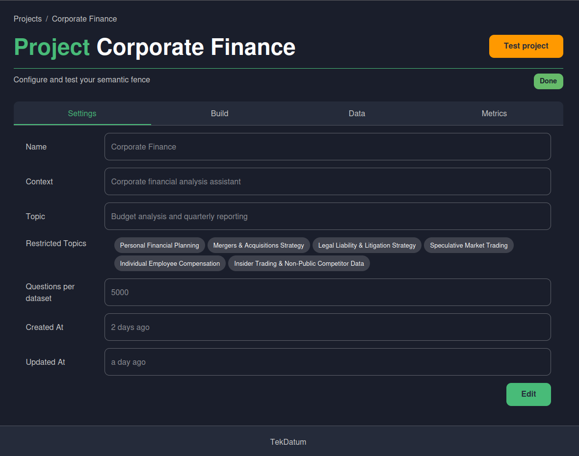Select the Personal Financial Planning topic chip
579x456 pixels.
point(159,245)
